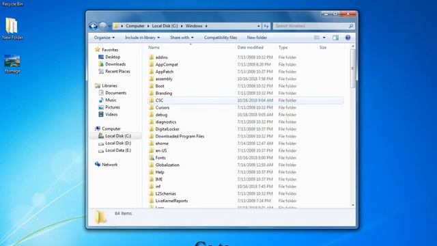
Task: Open Help with the question mark icon
Action: click(x=348, y=38)
